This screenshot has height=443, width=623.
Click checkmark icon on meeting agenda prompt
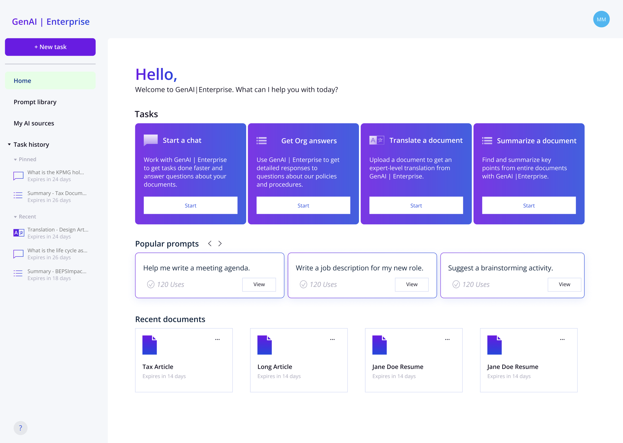pos(151,284)
